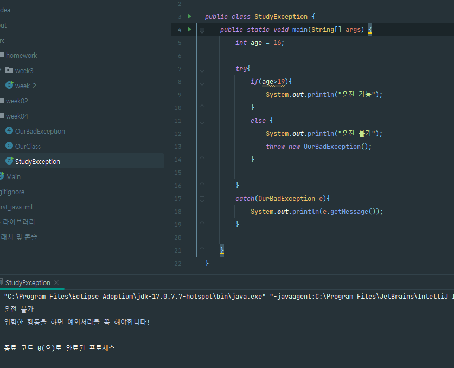Select the 라이브러리 entry in project tree
This screenshot has height=368, width=454.
(x=18, y=222)
